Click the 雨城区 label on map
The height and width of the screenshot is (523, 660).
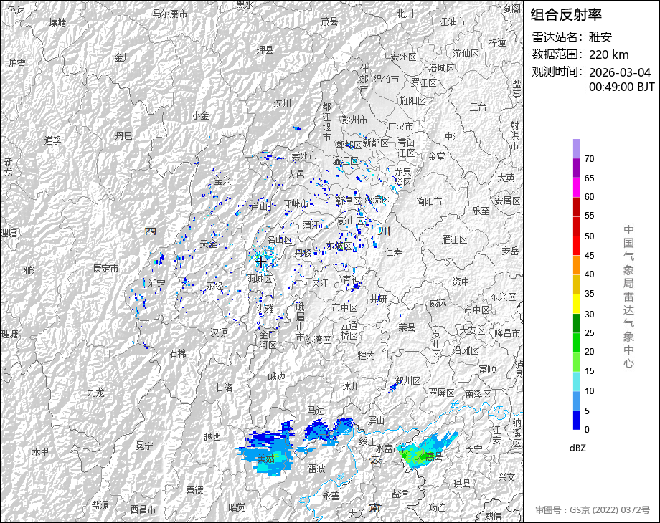[x=259, y=279]
